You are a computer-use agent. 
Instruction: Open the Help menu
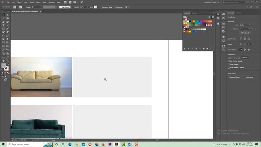tap(58, 2)
